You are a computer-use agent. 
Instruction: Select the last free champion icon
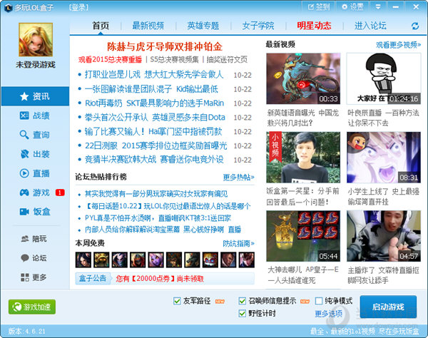[x=247, y=260]
